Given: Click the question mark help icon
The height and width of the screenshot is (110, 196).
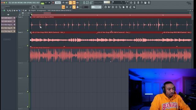Looking at the screenshot, I should click(x=141, y=3).
